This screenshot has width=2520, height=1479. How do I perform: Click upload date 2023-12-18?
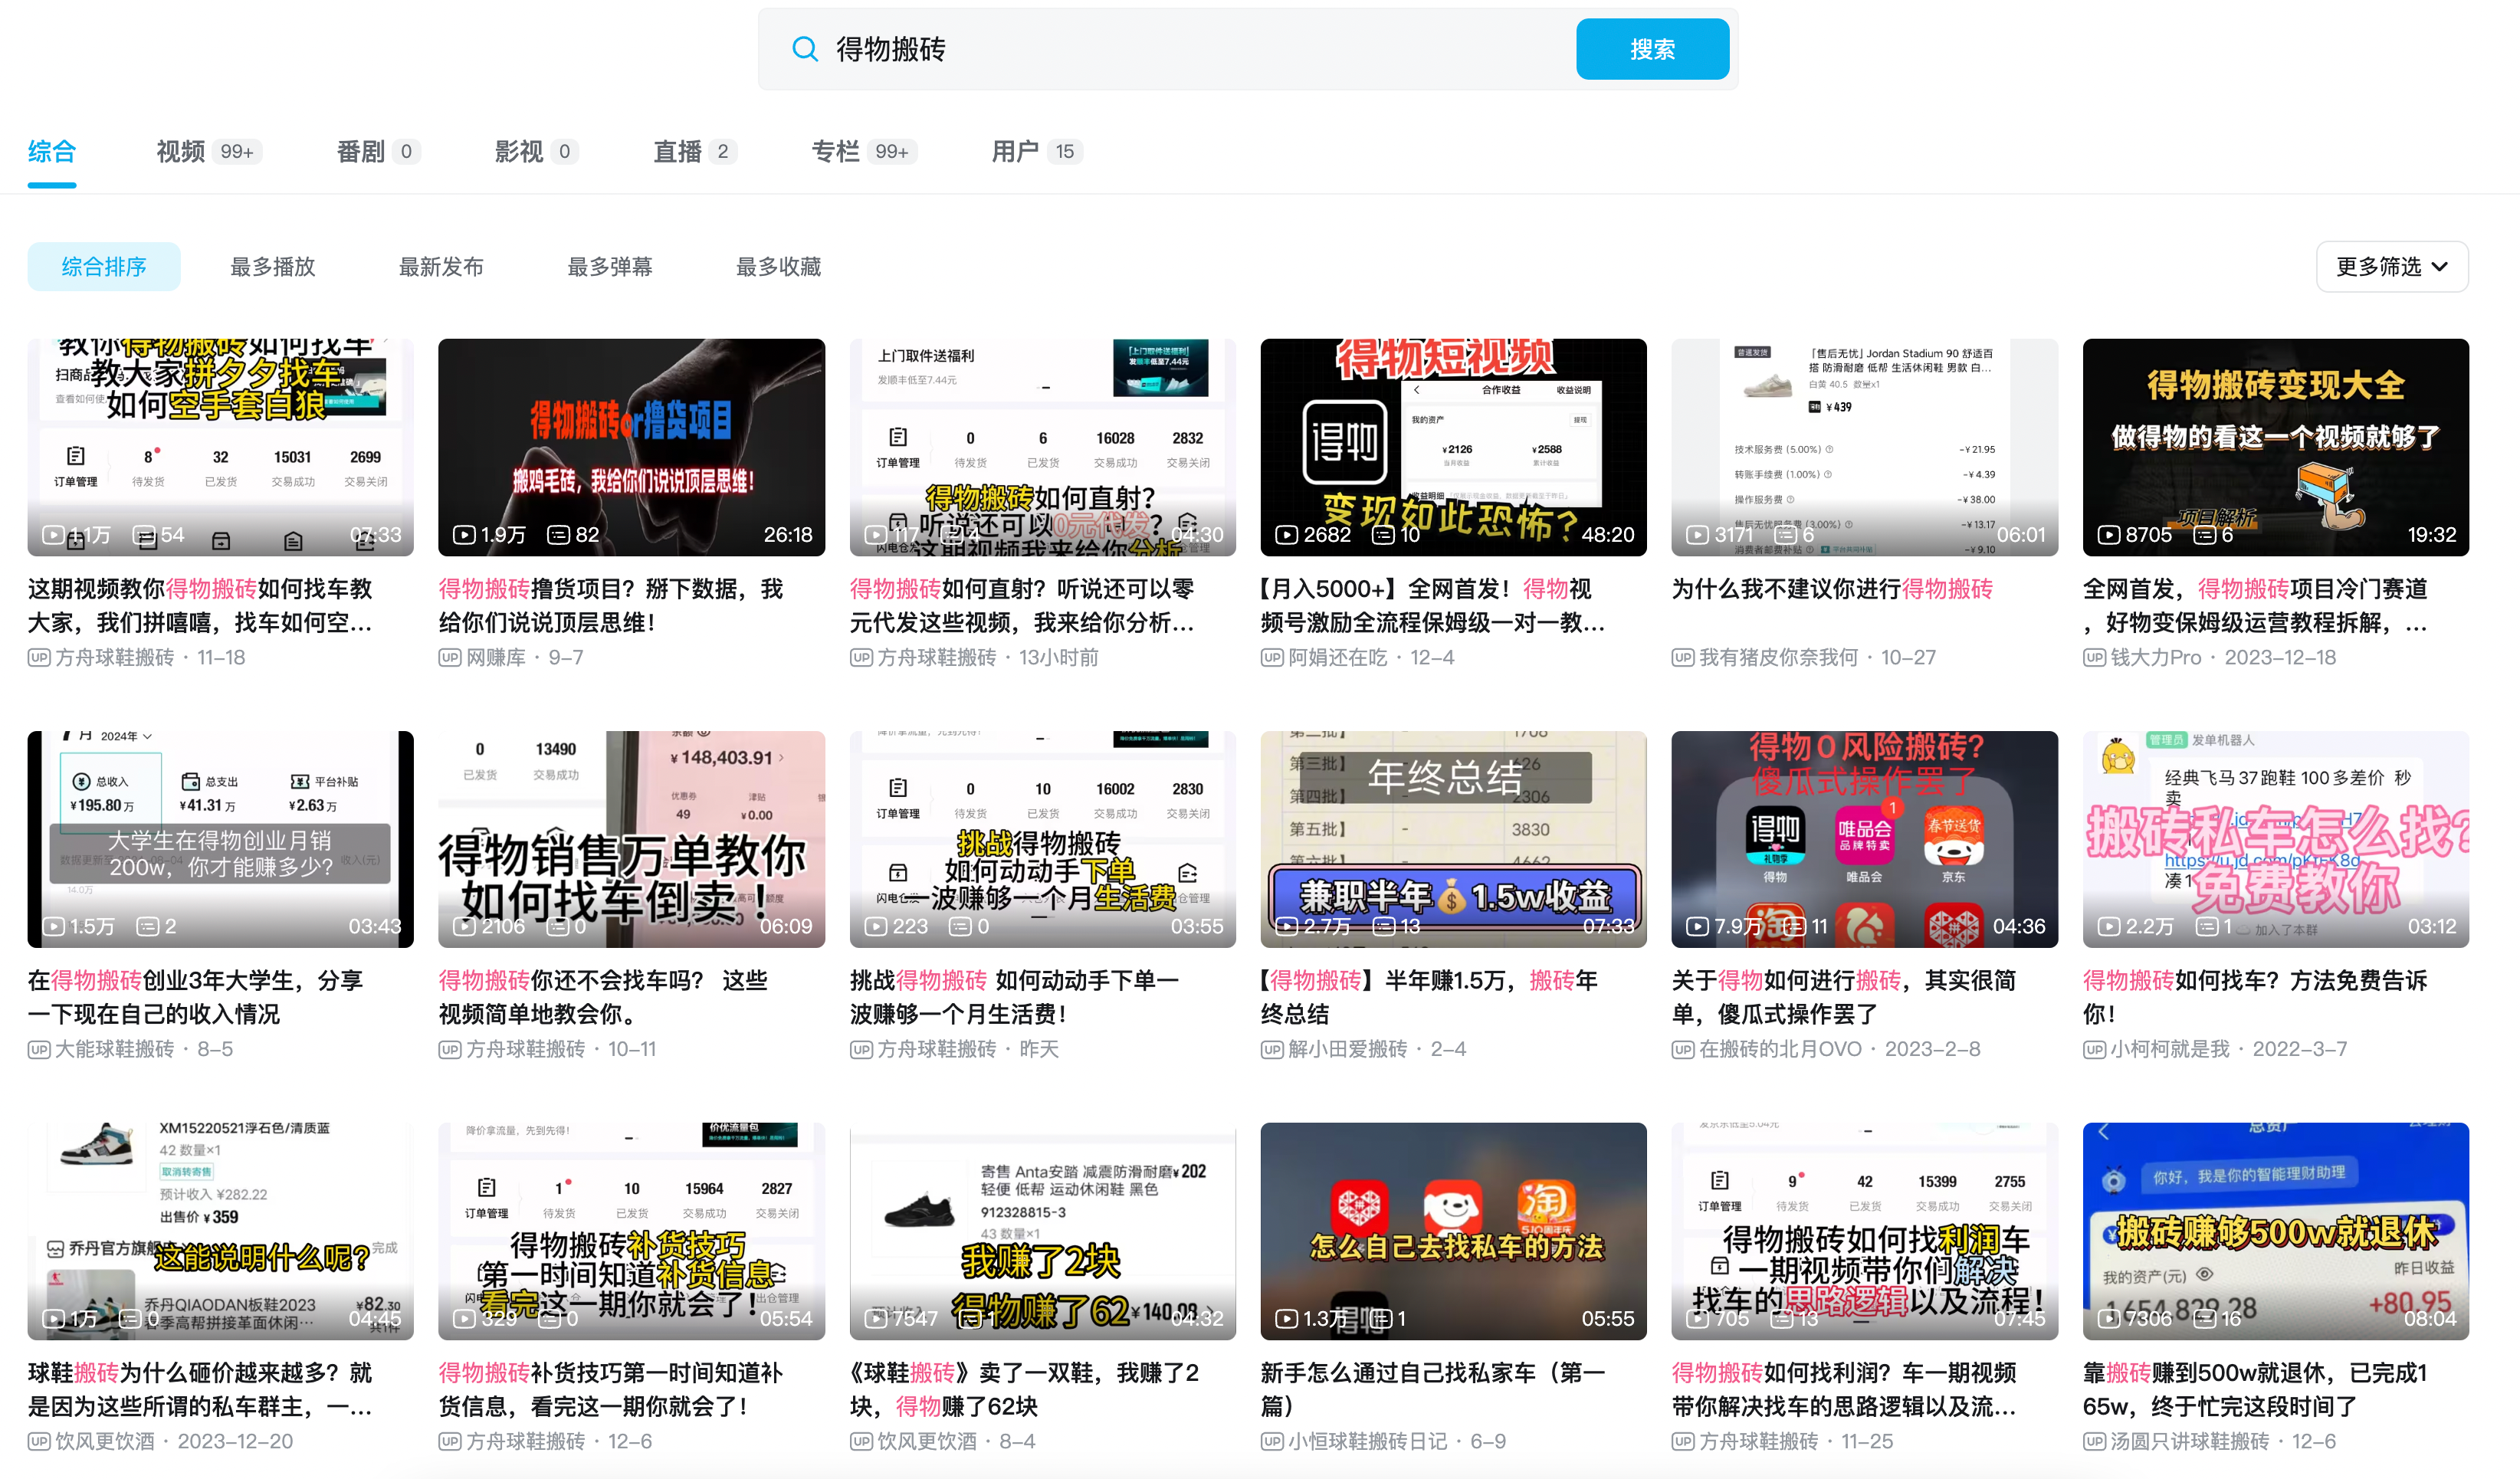2280,657
